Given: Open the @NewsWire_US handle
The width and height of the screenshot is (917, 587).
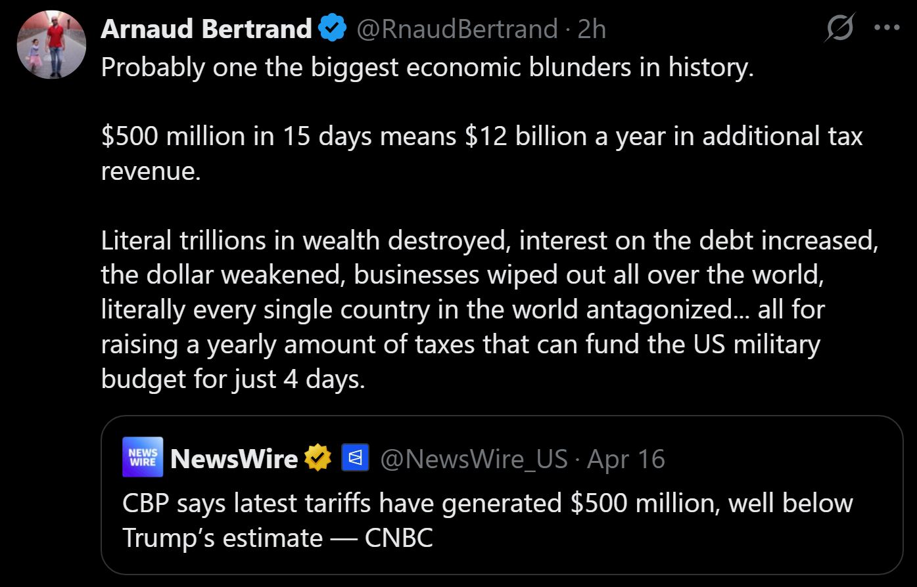Looking at the screenshot, I should click(x=473, y=458).
